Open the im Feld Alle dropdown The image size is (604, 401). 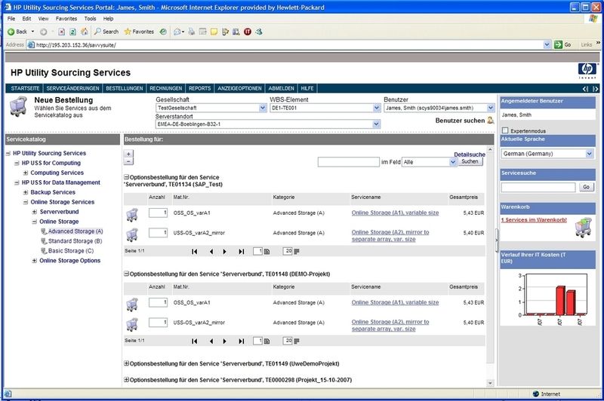(453, 162)
